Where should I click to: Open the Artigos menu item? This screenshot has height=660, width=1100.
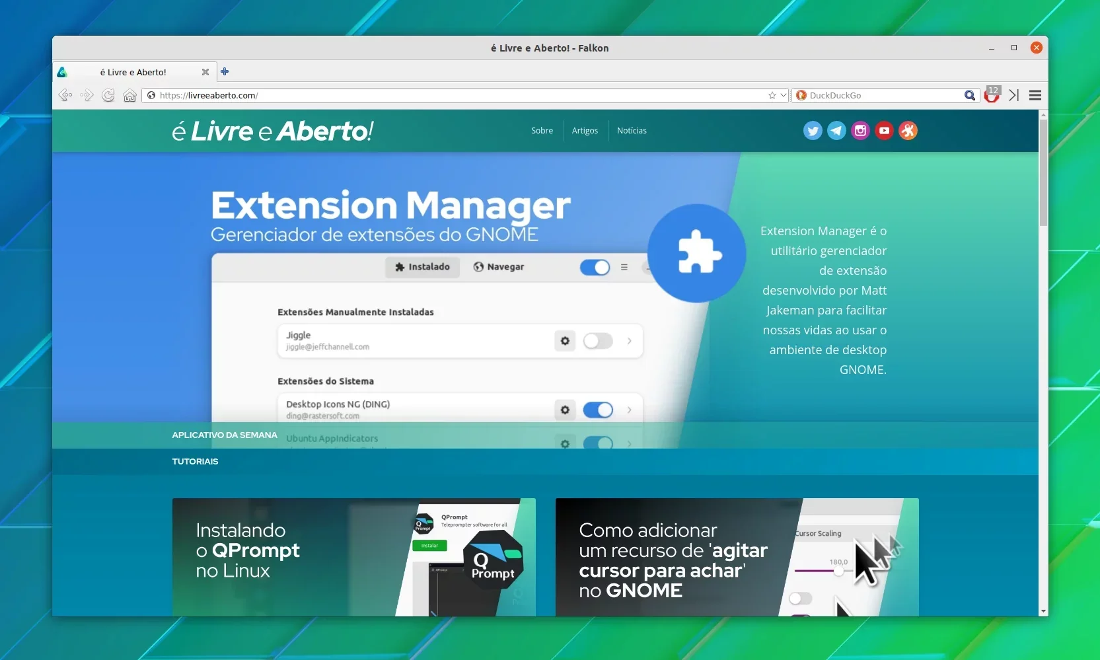point(585,131)
